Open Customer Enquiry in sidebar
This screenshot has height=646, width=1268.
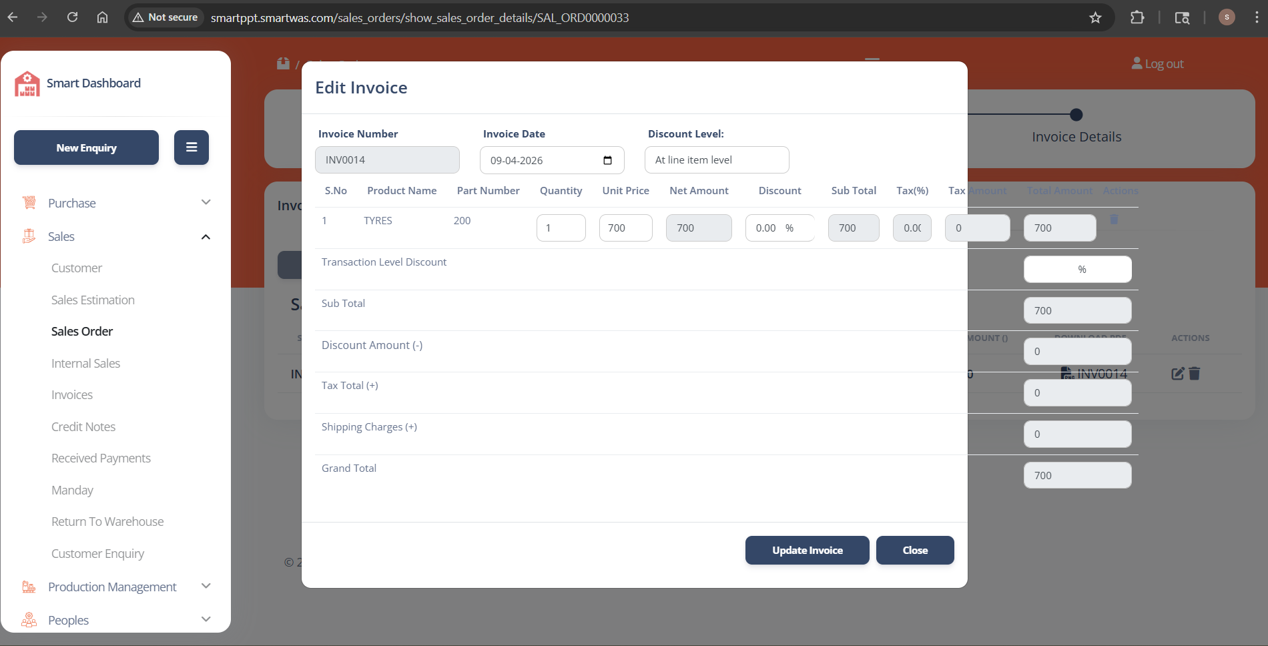[x=97, y=554]
